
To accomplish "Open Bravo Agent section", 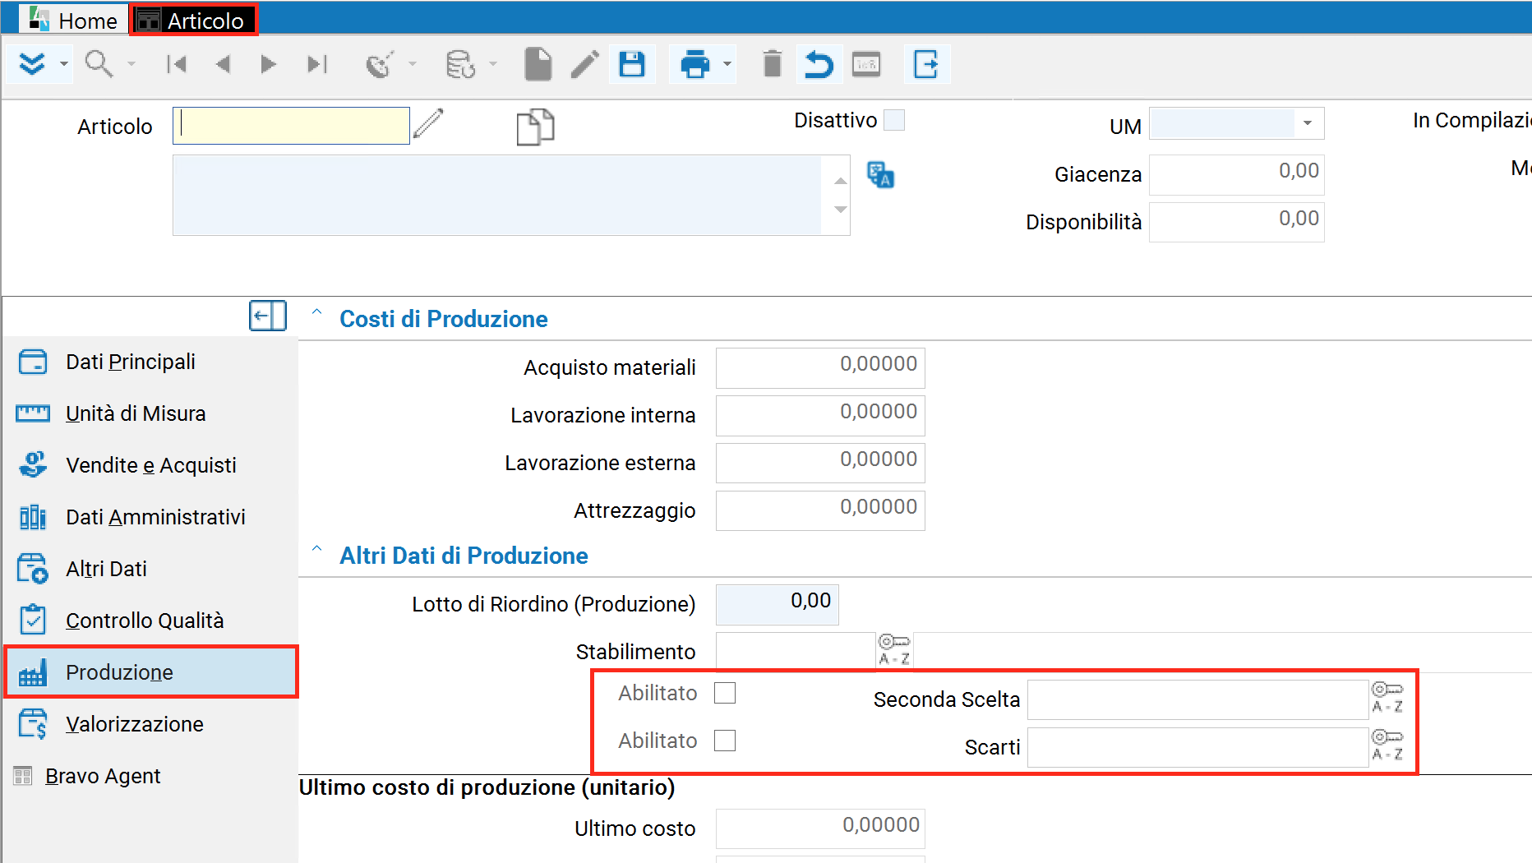I will click(x=103, y=776).
